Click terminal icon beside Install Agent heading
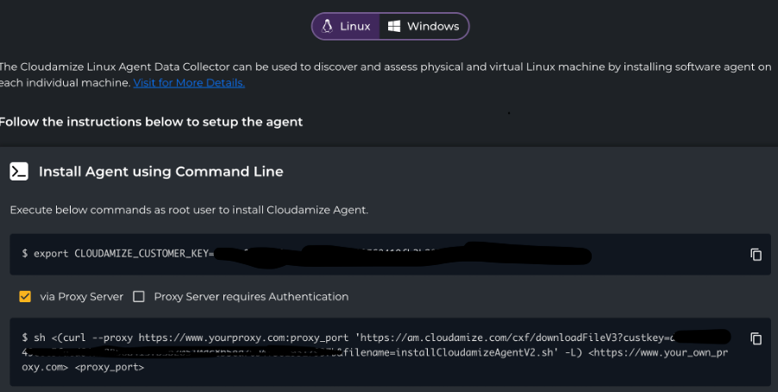The width and height of the screenshot is (778, 392). [19, 171]
